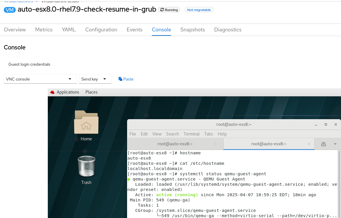Screen dimensions: 341x218
Task: Click the new terminal tab icon
Action: coord(323,144)
